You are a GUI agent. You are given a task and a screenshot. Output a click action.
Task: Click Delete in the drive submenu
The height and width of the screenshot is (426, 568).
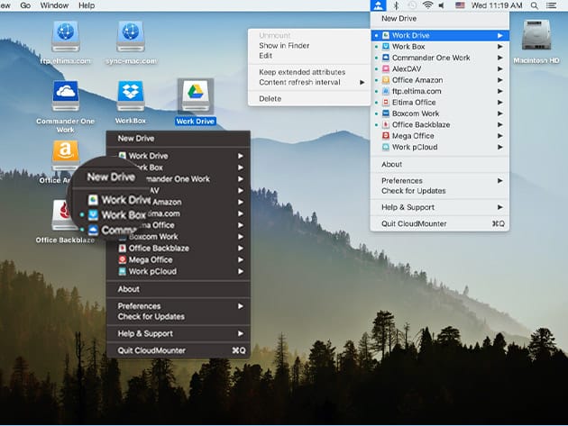(x=270, y=98)
